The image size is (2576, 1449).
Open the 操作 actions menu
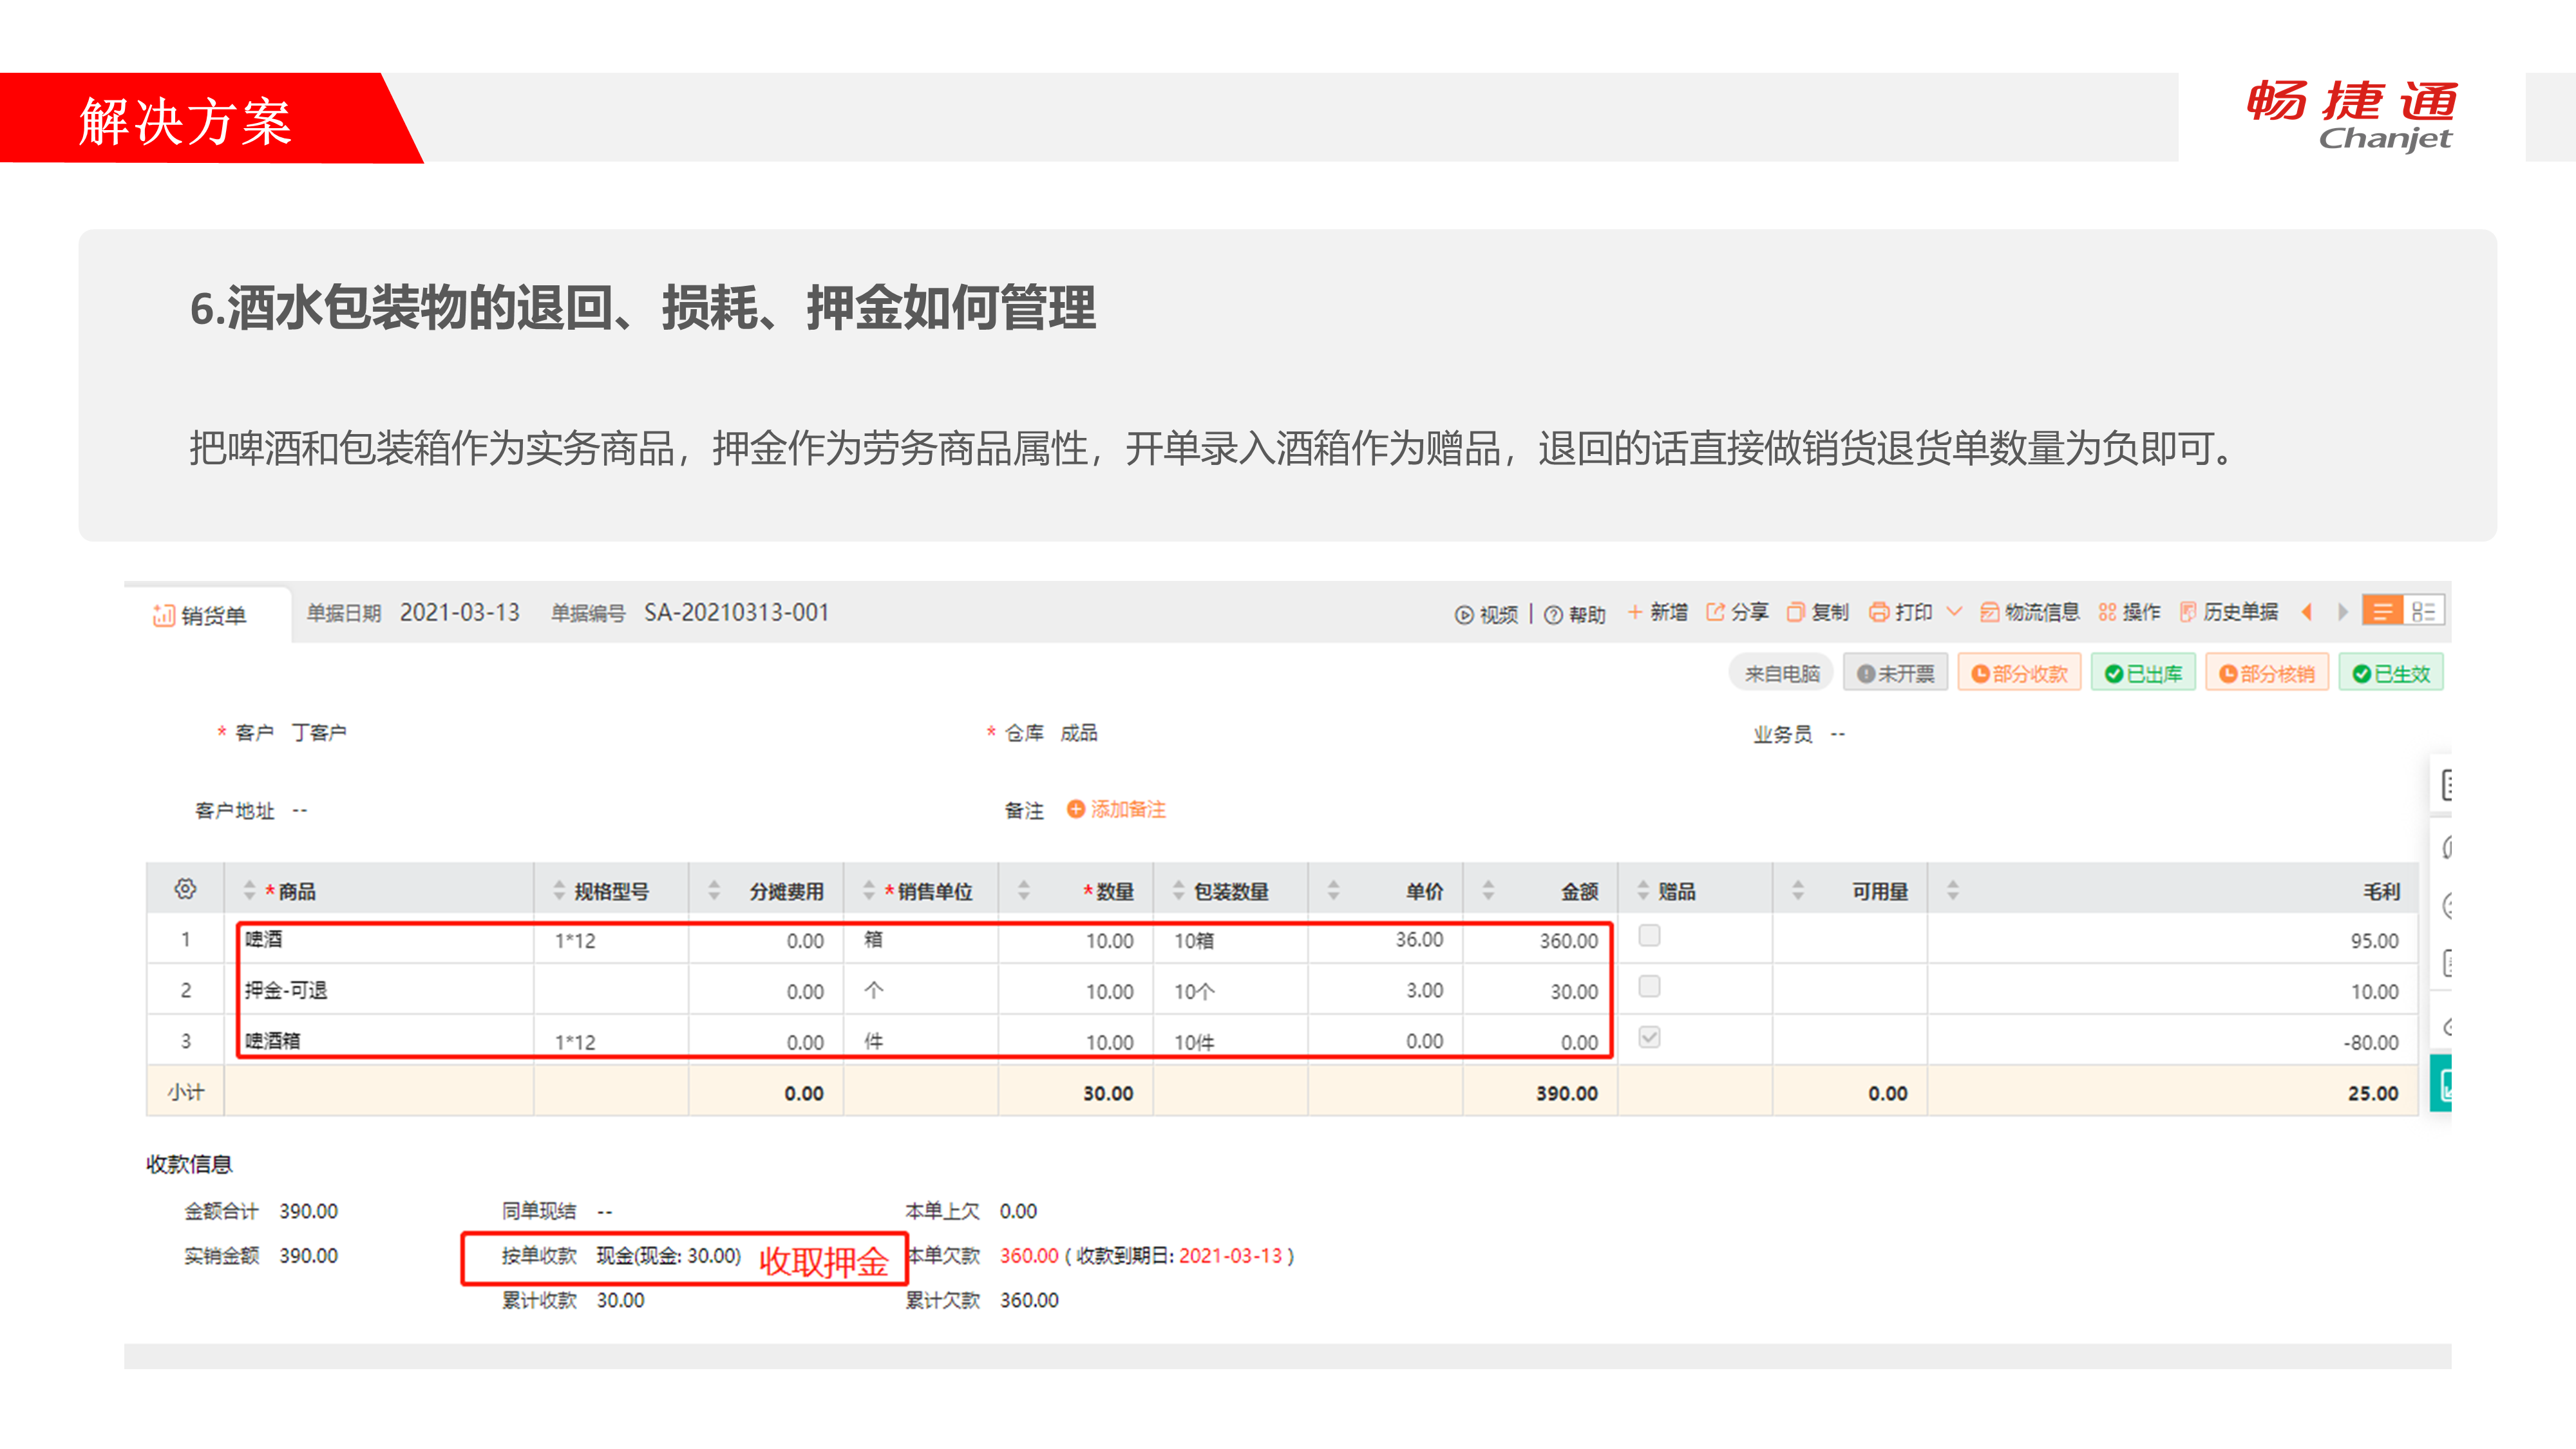pos(2129,612)
